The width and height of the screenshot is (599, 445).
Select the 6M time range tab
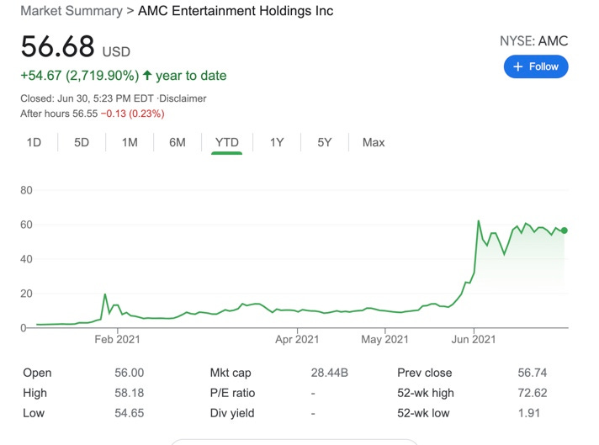click(x=178, y=142)
